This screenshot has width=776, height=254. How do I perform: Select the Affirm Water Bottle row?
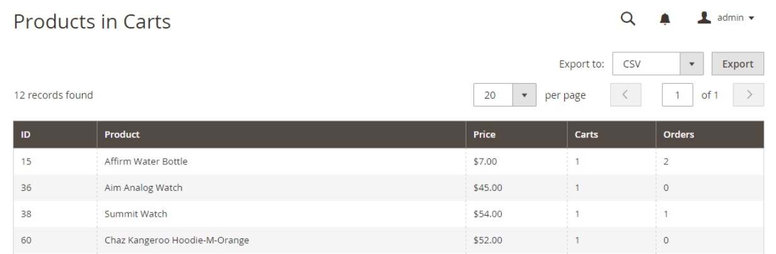[146, 161]
